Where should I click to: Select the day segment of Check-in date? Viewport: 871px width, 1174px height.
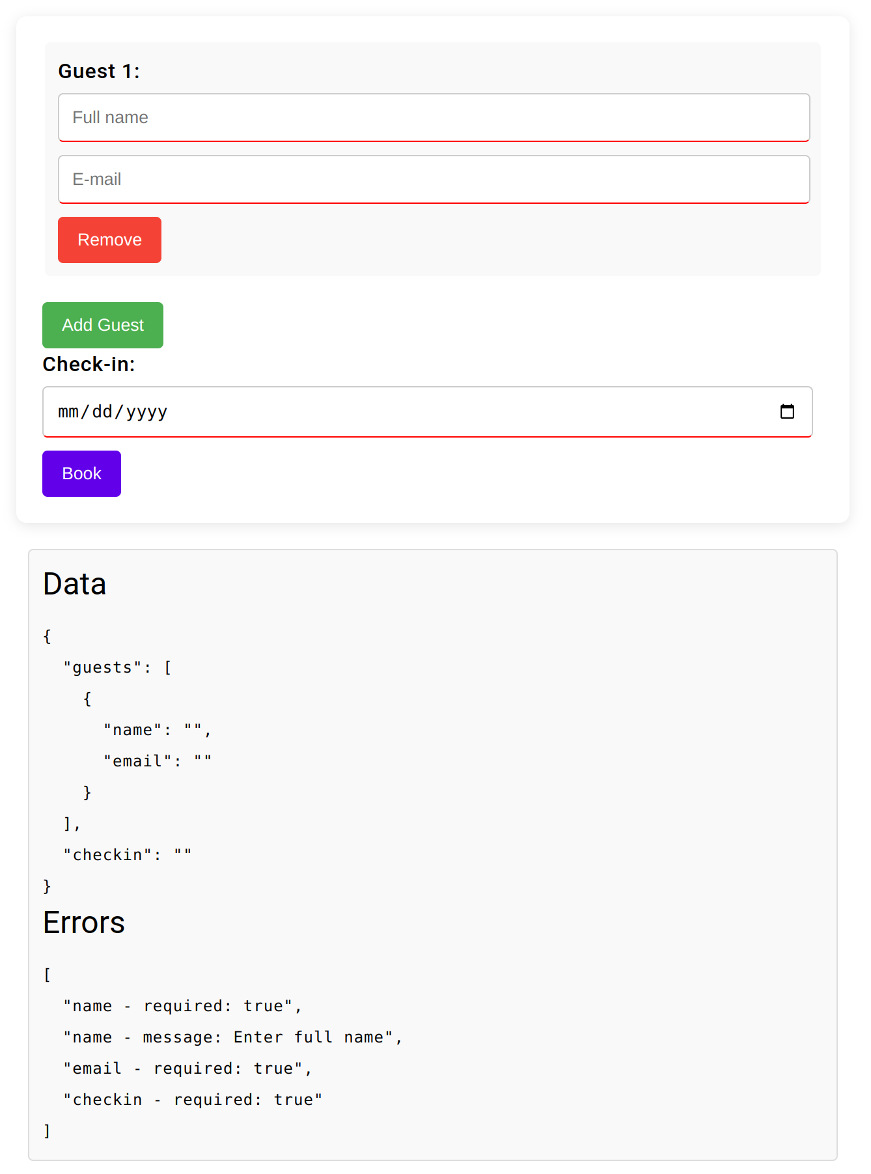(102, 412)
